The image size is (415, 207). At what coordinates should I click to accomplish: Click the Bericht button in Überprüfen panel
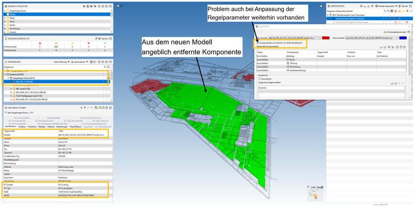click(x=403, y=6)
